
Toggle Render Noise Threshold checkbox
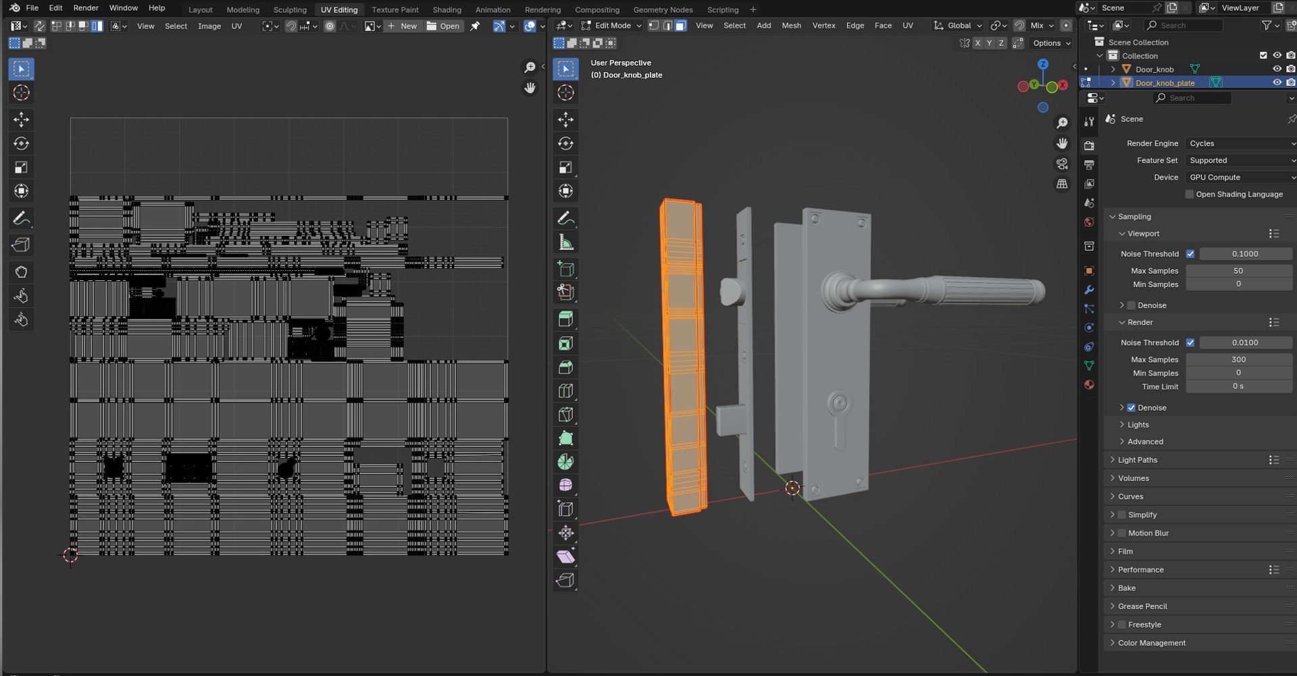coord(1190,343)
